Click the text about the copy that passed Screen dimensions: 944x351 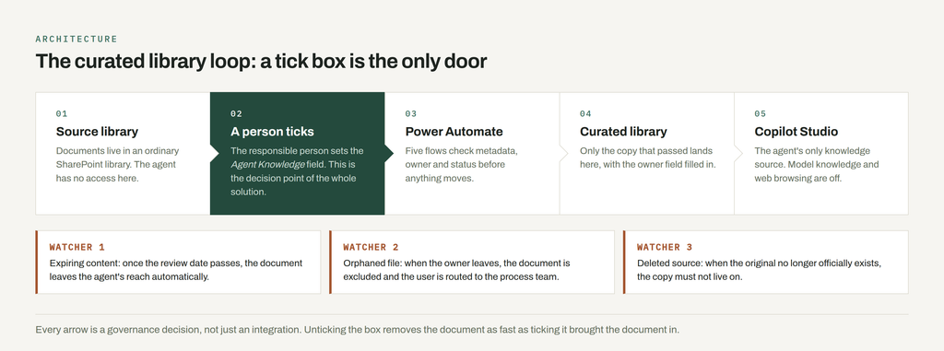point(648,158)
